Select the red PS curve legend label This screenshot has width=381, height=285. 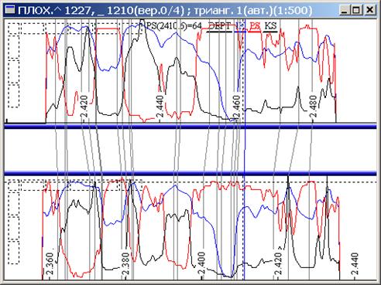point(255,26)
